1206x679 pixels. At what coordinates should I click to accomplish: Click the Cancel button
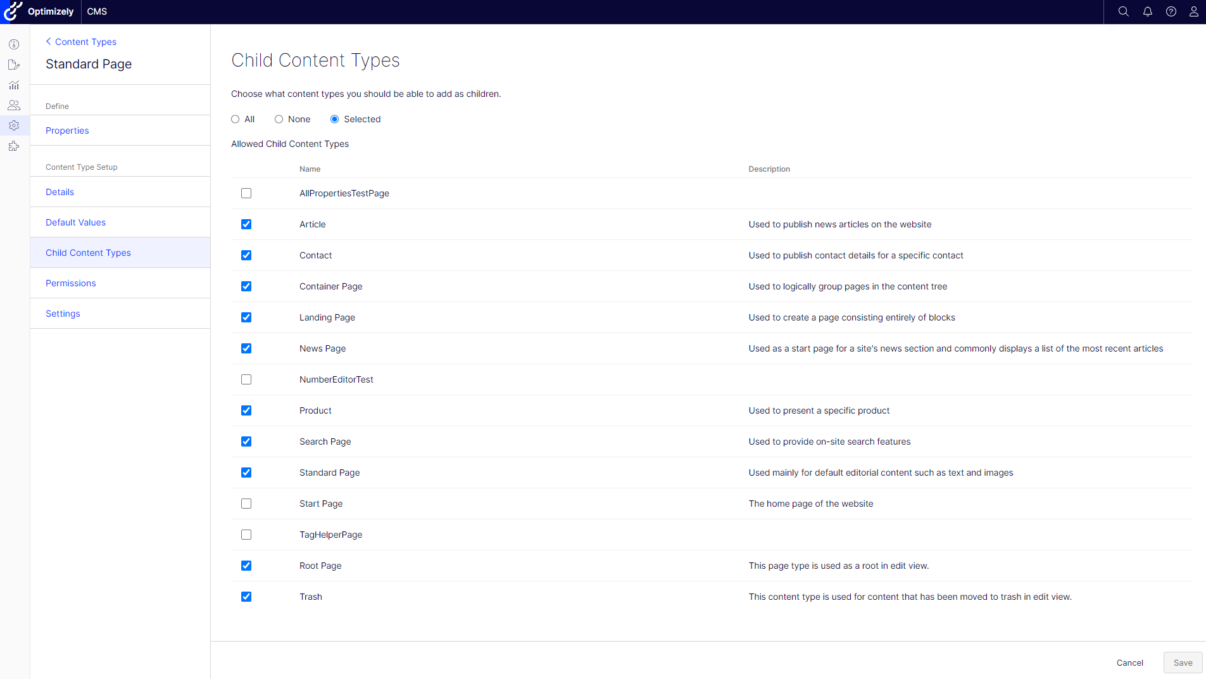[1129, 663]
